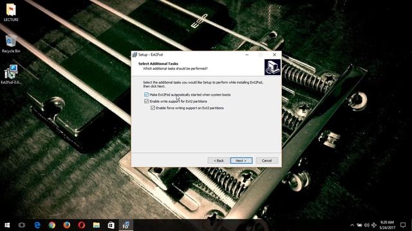Image resolution: width=412 pixels, height=231 pixels.
Task: Open File Explorer from taskbar
Action: (x=97, y=225)
